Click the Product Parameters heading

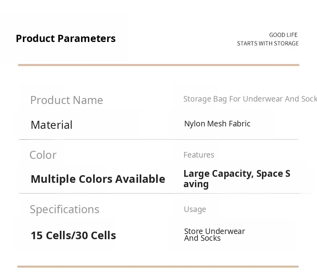(65, 38)
